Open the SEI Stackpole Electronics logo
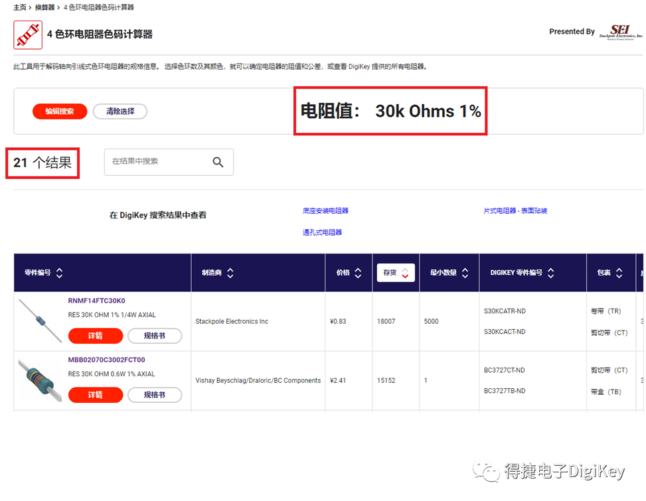 (621, 32)
